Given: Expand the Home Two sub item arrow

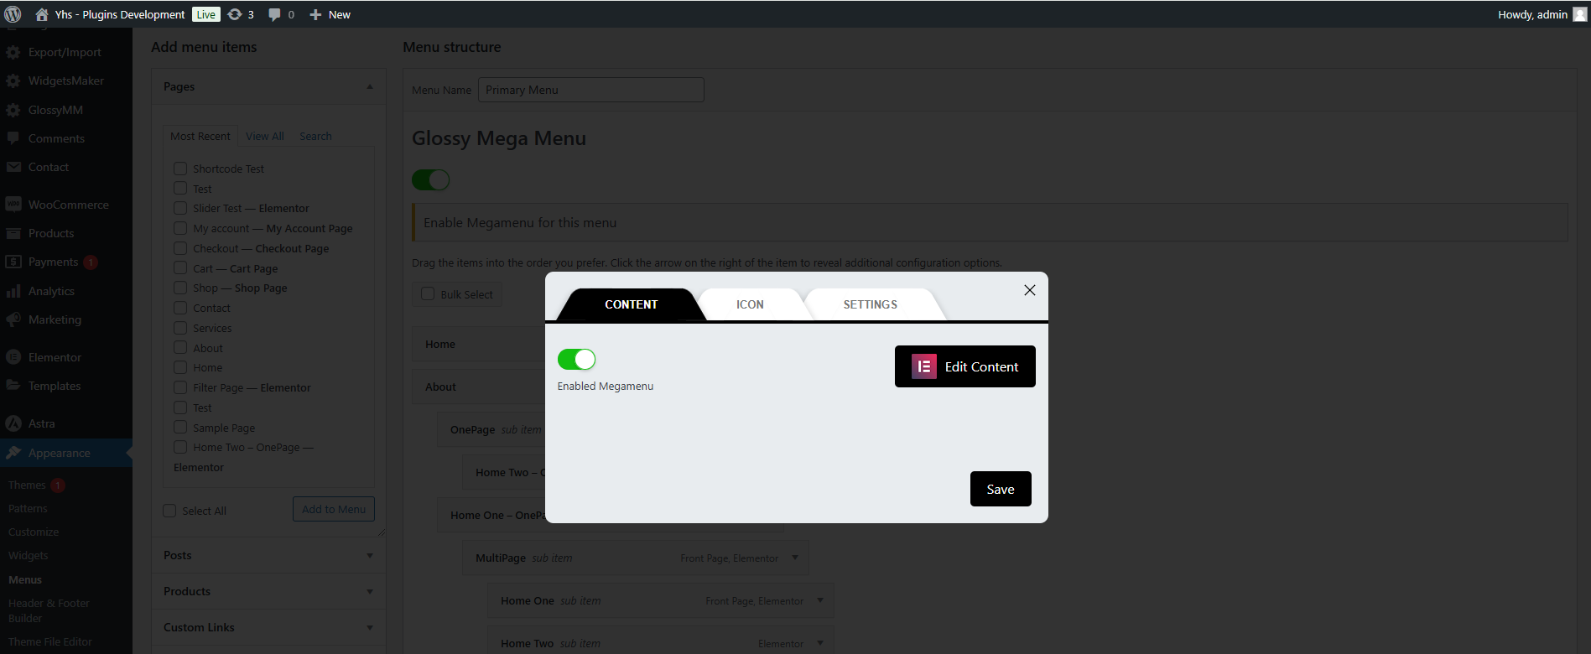Looking at the screenshot, I should click(x=820, y=643).
